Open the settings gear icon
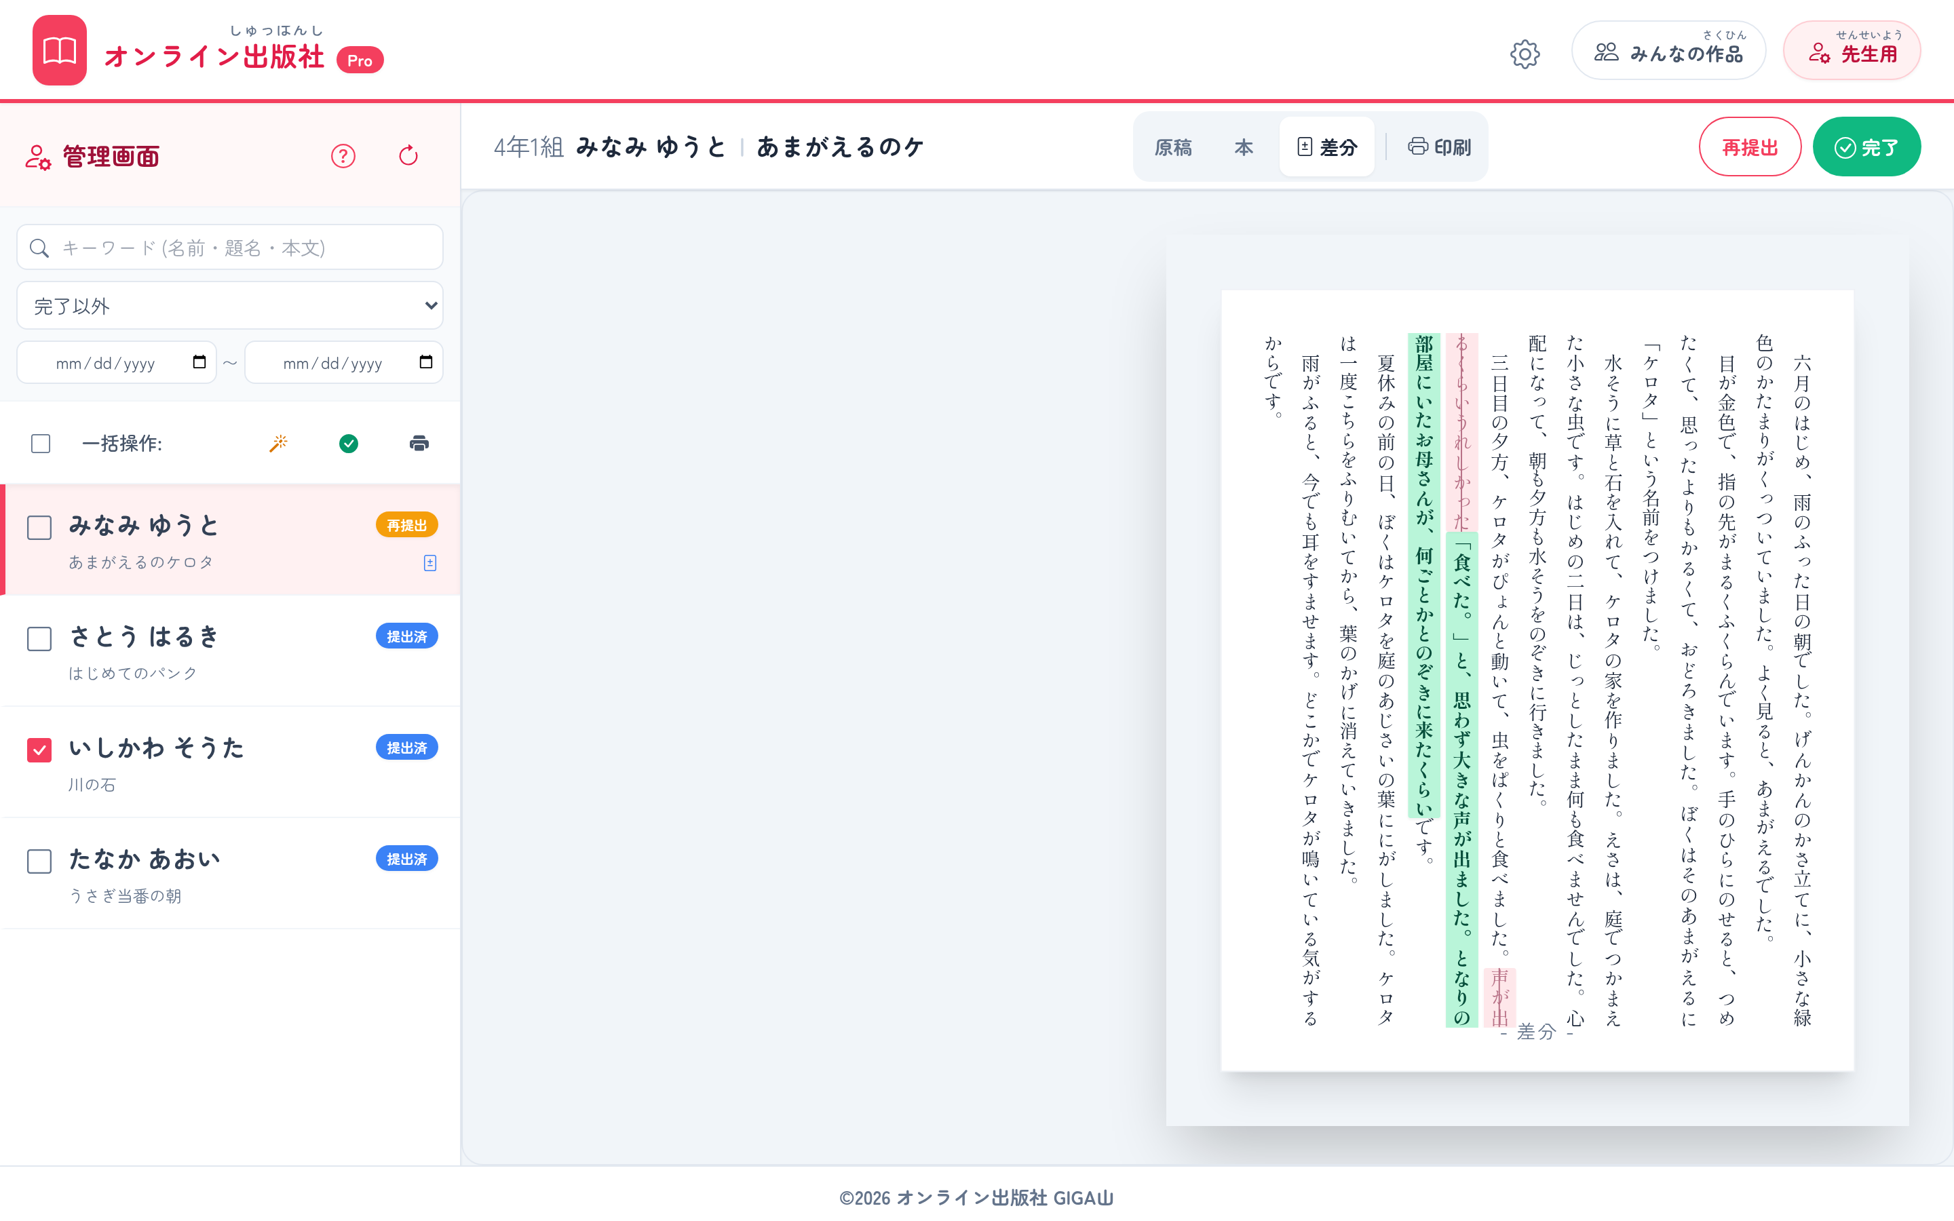This screenshot has width=1954, height=1221. (1525, 54)
